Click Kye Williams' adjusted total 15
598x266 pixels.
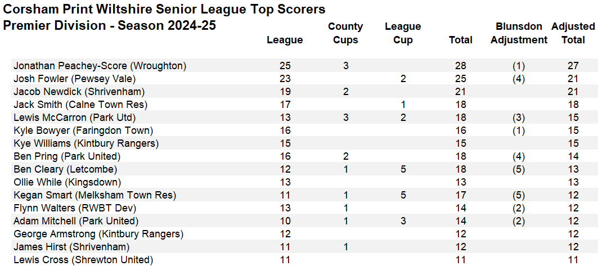(x=573, y=143)
